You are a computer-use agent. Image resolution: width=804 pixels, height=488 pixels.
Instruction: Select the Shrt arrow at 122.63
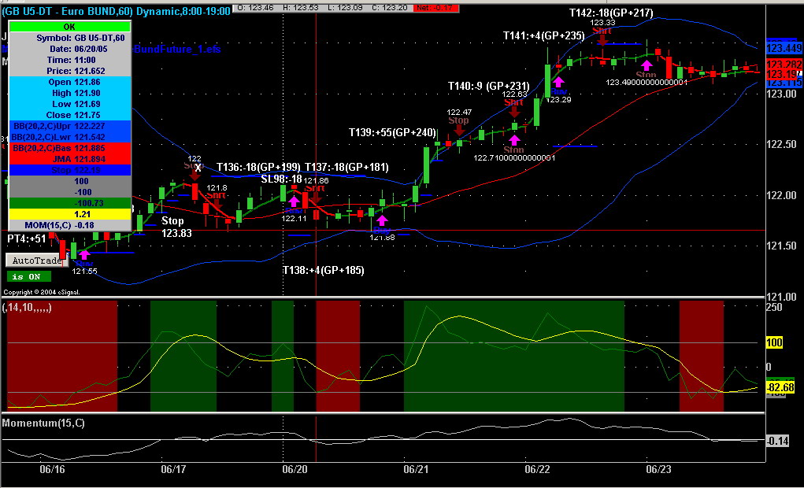point(513,111)
